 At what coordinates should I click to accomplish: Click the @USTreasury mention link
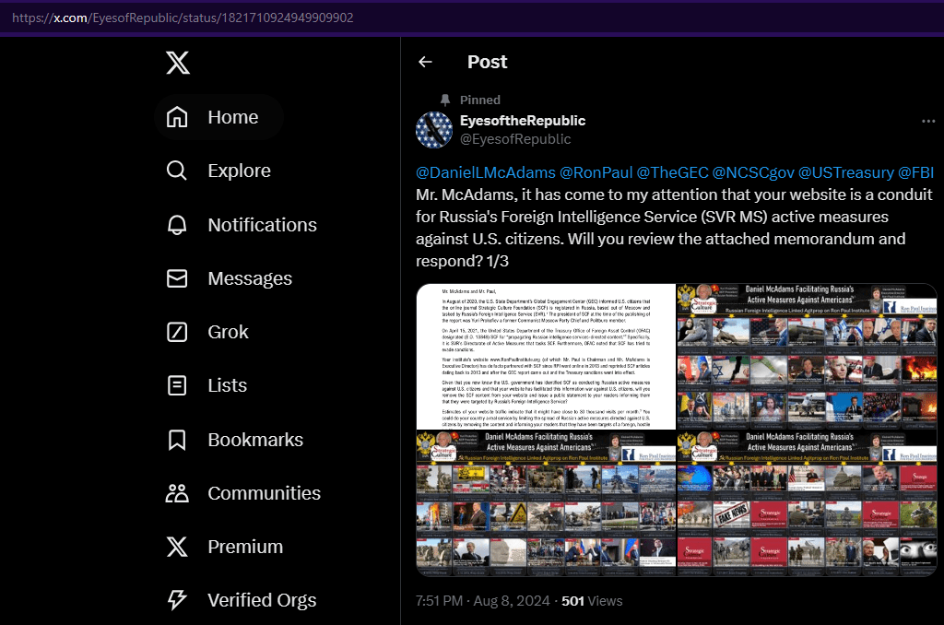[845, 172]
